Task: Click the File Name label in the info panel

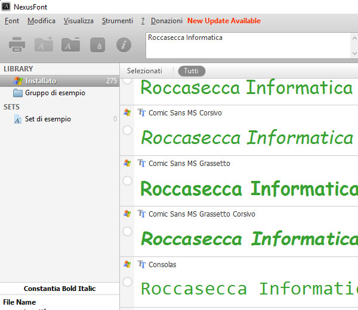Action: 20,302
